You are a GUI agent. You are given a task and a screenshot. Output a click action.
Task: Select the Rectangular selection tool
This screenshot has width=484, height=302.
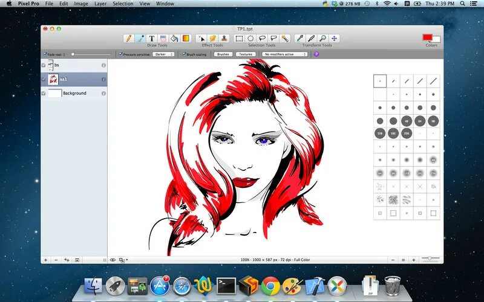239,38
